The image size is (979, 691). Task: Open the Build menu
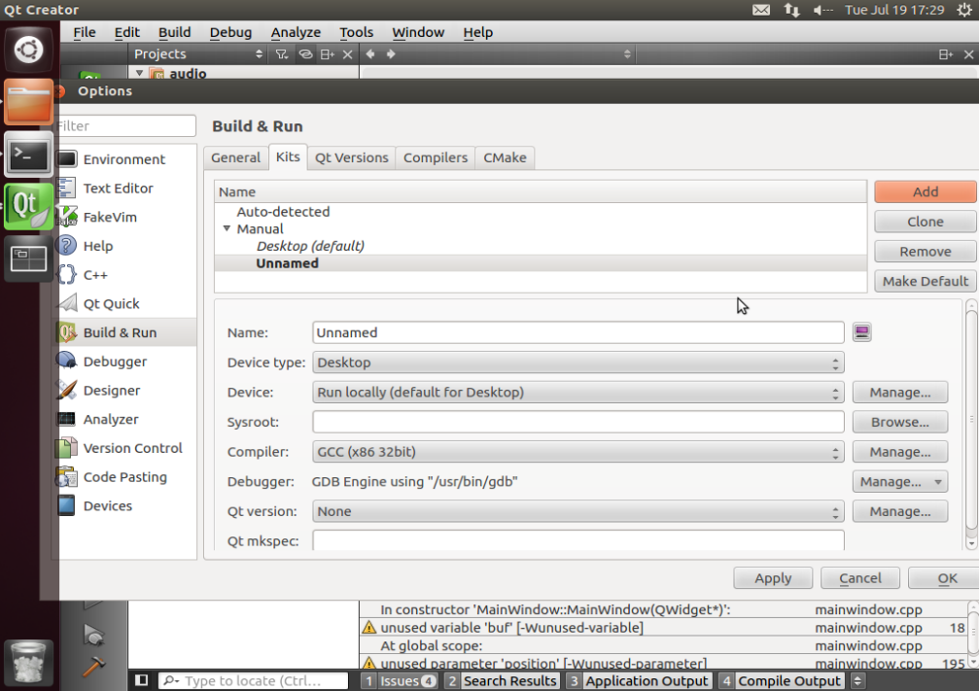(174, 32)
